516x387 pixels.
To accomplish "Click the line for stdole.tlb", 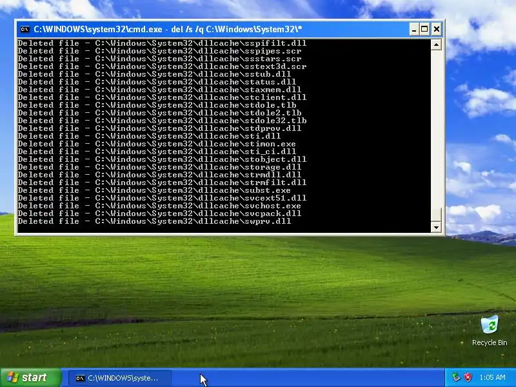I will (x=157, y=105).
